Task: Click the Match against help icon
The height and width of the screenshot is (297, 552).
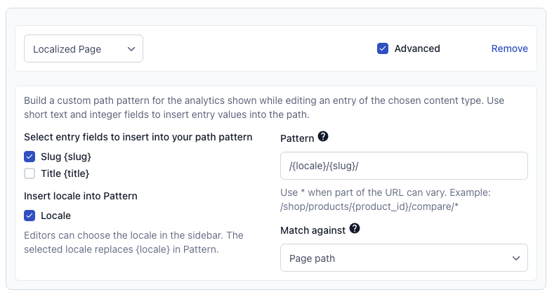Action: tap(355, 229)
